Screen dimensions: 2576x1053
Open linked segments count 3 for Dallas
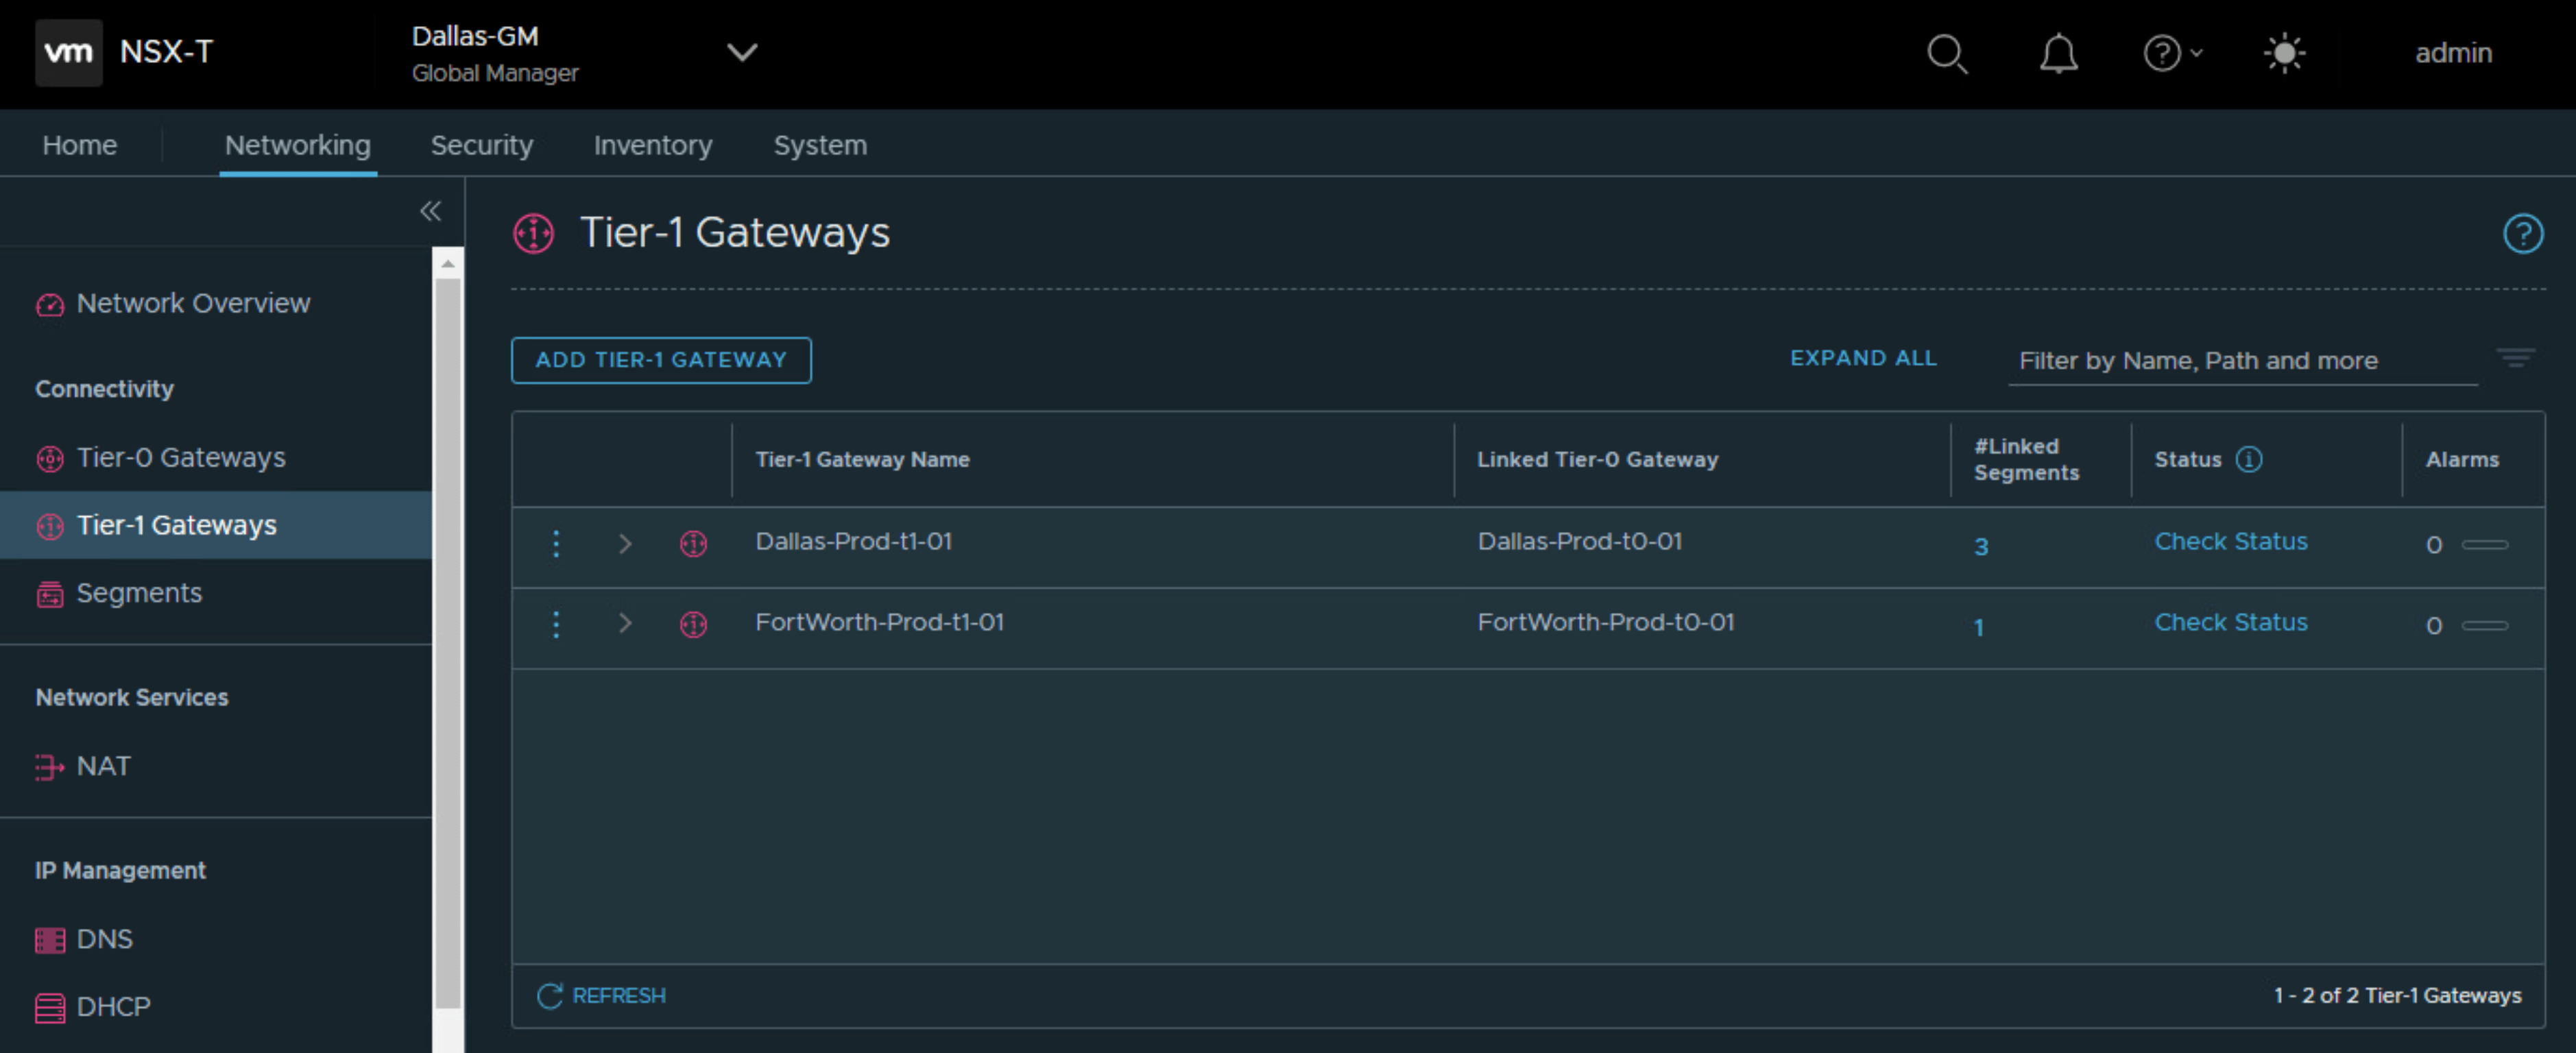click(x=1980, y=546)
